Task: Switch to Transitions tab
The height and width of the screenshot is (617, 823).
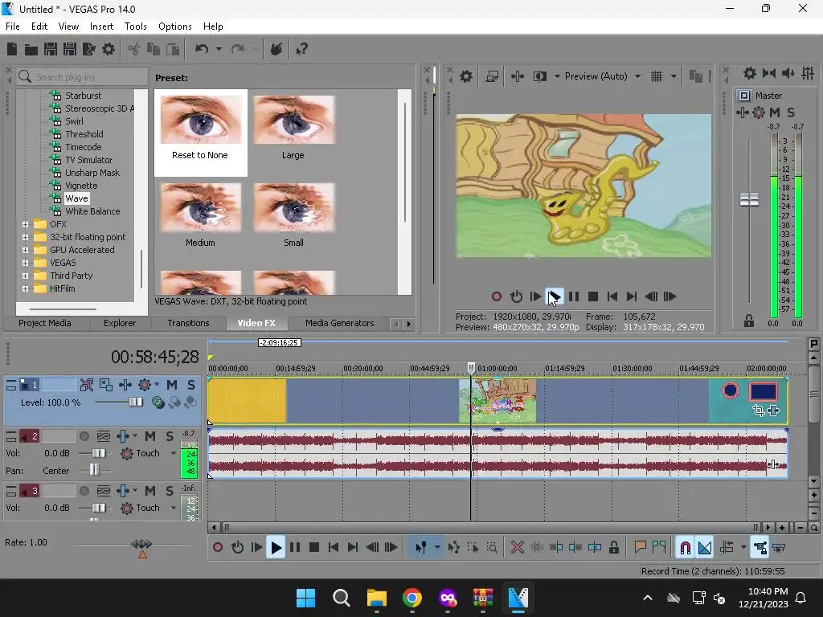Action: click(188, 323)
